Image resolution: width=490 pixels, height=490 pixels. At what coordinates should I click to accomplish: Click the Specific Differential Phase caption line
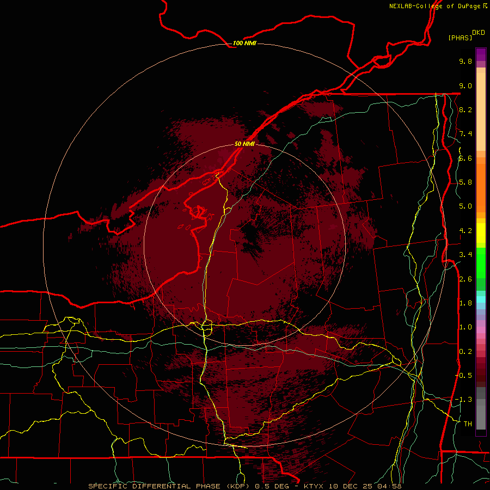coord(244,486)
